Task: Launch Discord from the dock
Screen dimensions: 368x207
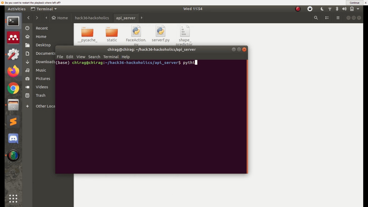Action: (13, 139)
